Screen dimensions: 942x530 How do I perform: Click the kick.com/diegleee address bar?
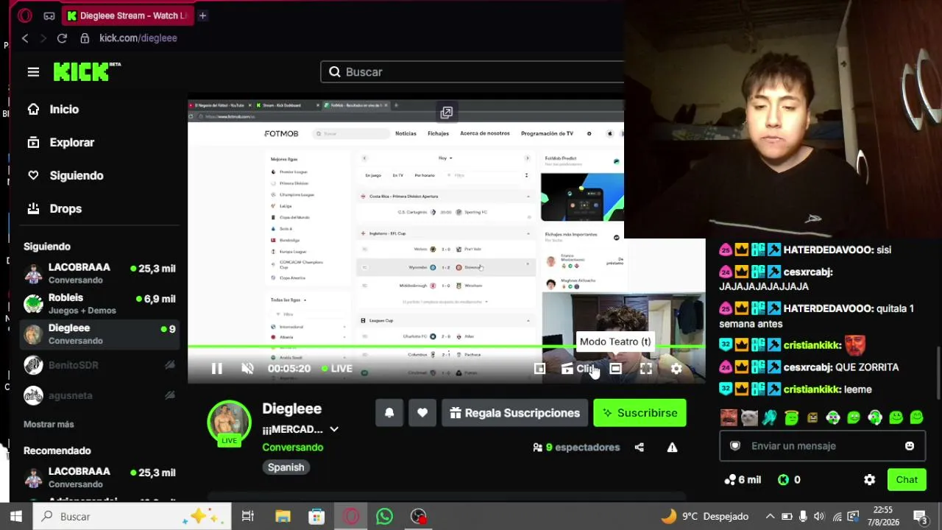pyautogui.click(x=138, y=38)
